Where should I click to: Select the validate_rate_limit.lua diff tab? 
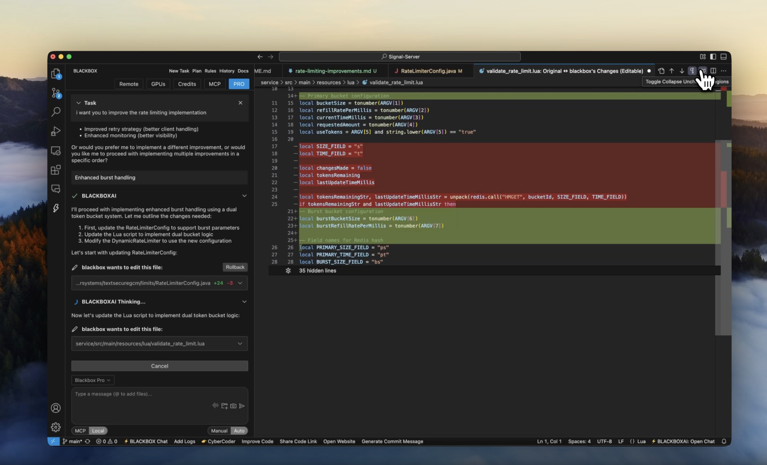click(x=564, y=71)
